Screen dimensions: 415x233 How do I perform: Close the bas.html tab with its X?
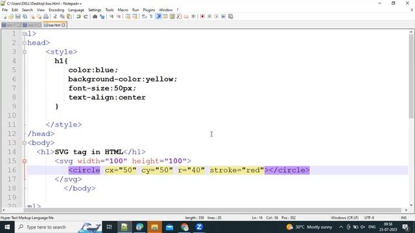(64, 25)
